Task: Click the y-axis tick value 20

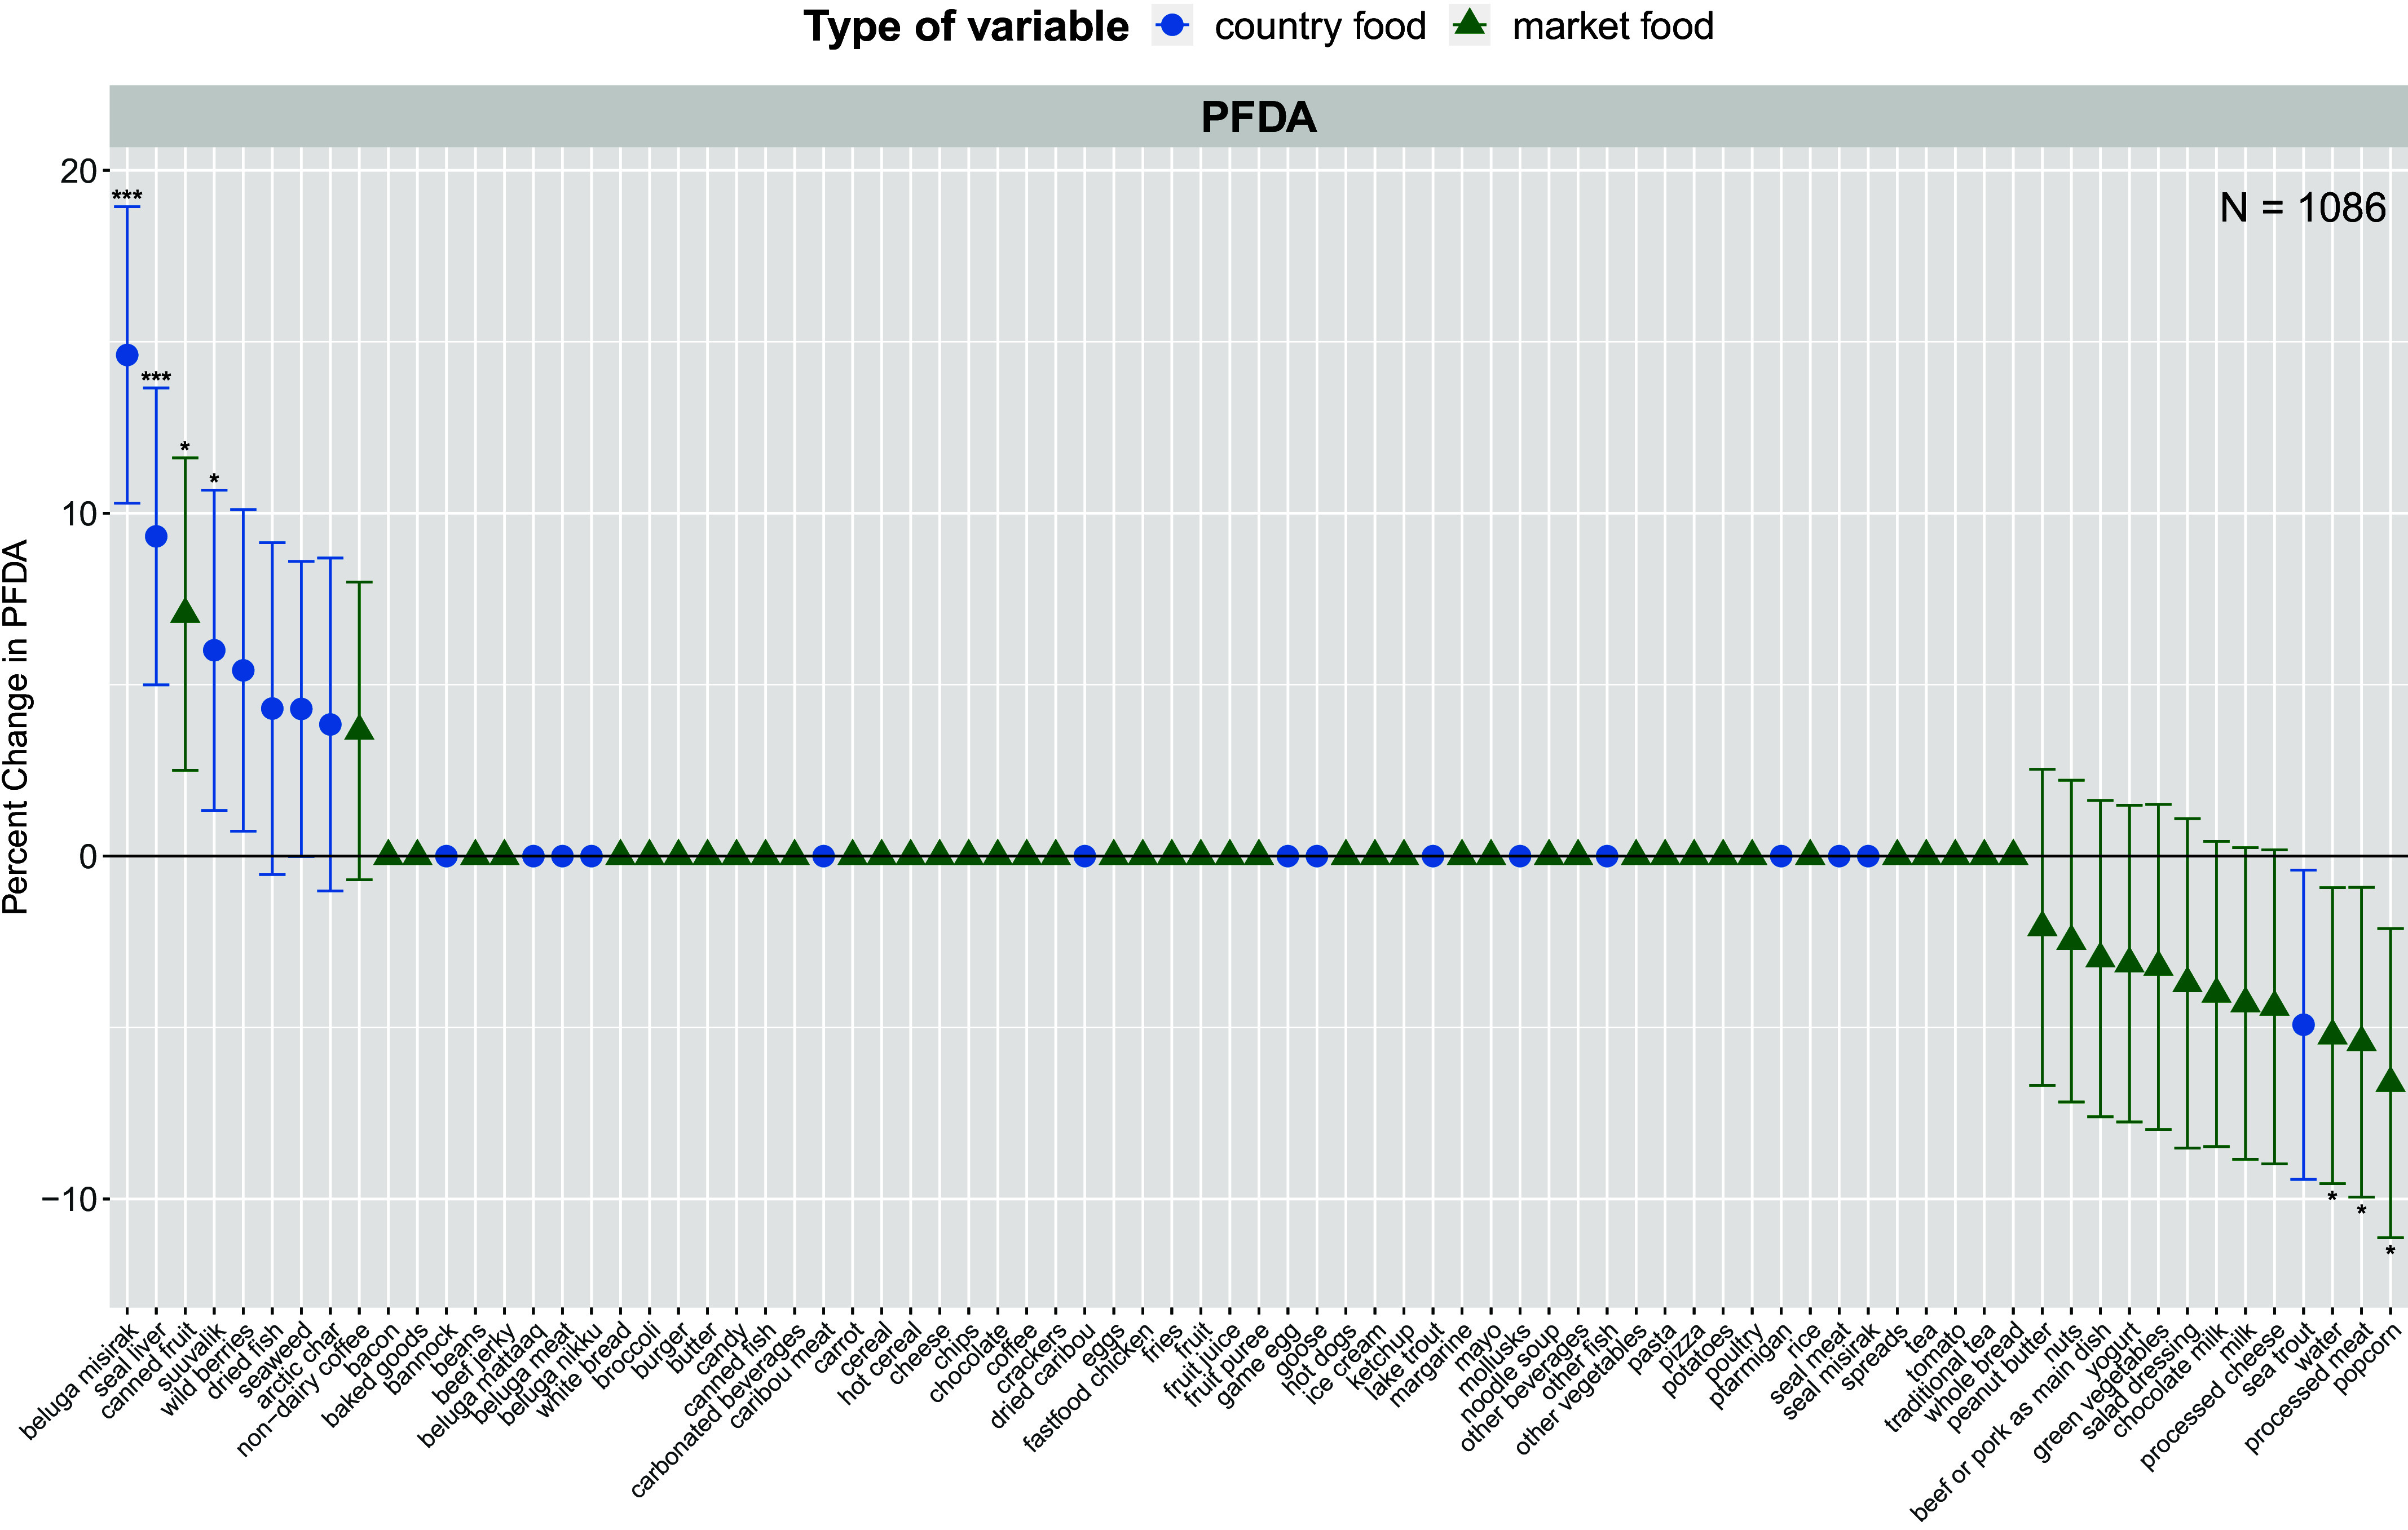Action: 78,171
